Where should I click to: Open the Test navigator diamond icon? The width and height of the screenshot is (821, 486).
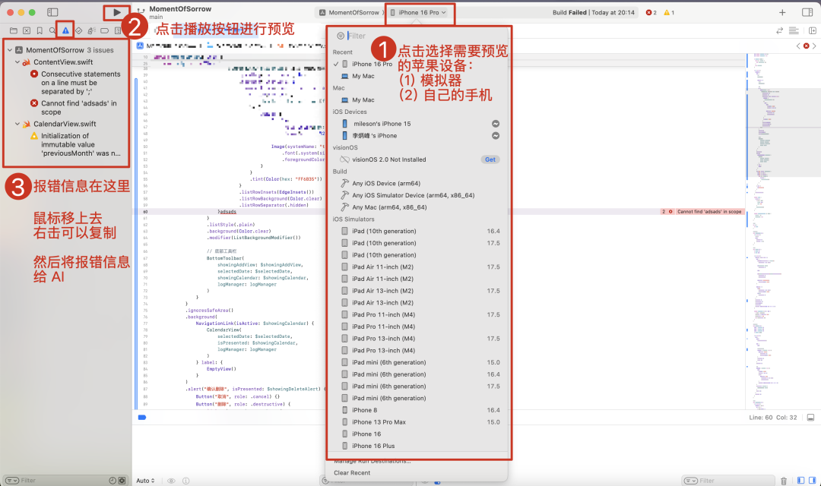[x=78, y=31]
